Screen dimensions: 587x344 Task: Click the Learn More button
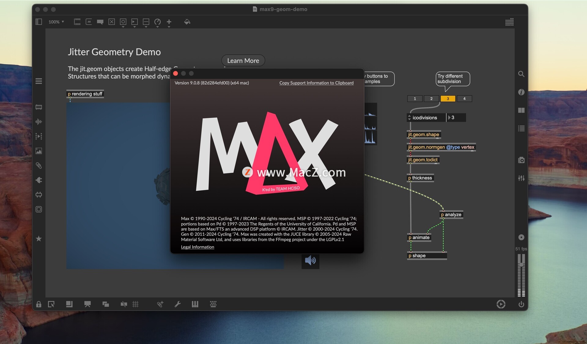click(x=243, y=60)
